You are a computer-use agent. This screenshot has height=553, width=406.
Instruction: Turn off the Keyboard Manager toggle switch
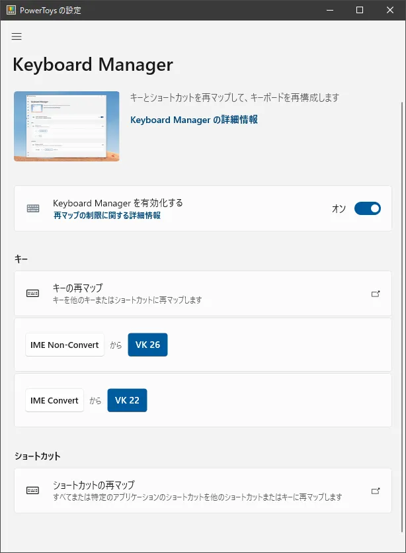click(368, 208)
